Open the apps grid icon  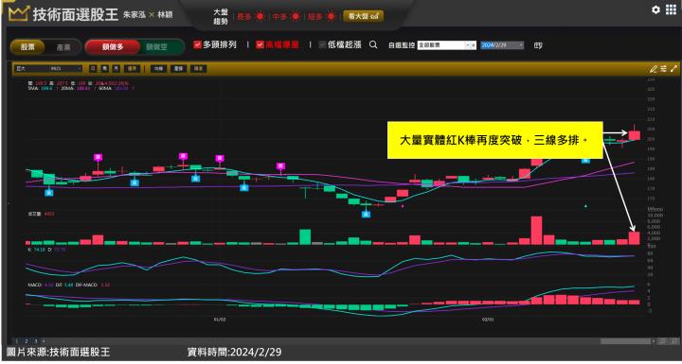coord(672,9)
